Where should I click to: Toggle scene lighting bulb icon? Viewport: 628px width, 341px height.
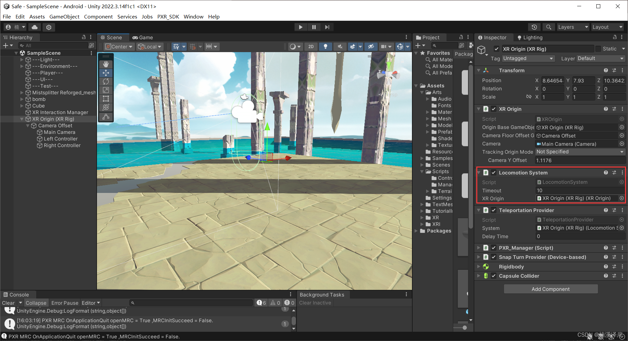click(x=325, y=46)
